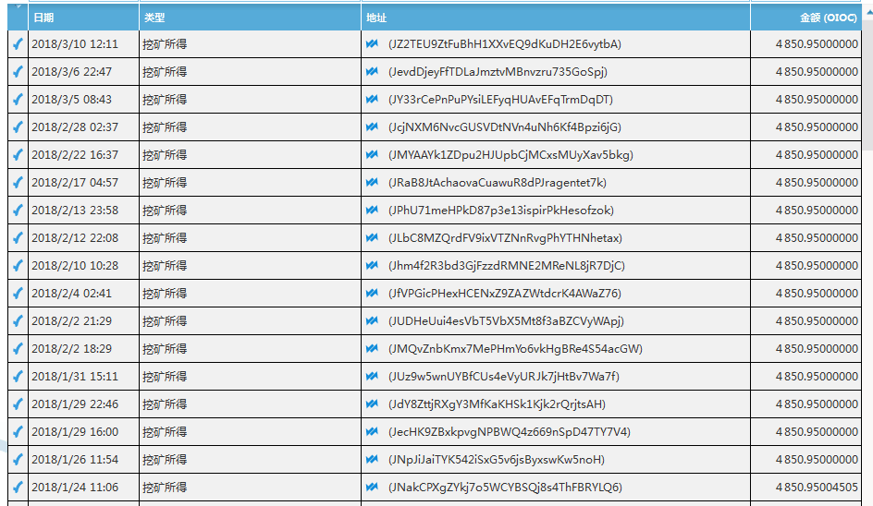Select address JdY8ZttjRXgY3MfKaKHSk1Kjk2rQrjtsAH
The width and height of the screenshot is (873, 506).
coord(497,404)
